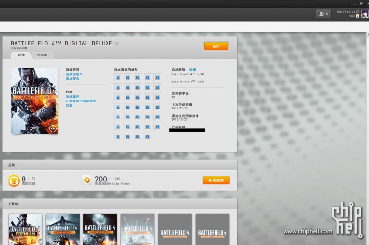This screenshot has height=245, width=369.
Task: Click the username BarbituratEE
Action: coord(348,12)
